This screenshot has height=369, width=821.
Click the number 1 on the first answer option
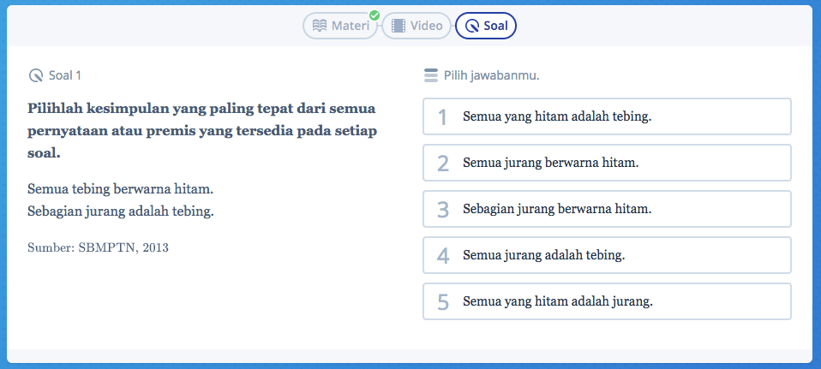pos(442,117)
